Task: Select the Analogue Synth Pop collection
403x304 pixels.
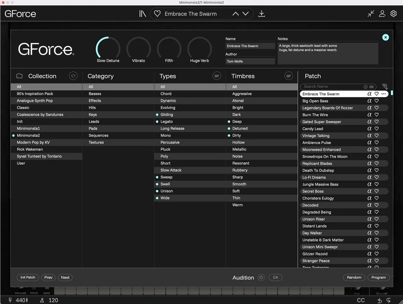Action: coord(46,101)
